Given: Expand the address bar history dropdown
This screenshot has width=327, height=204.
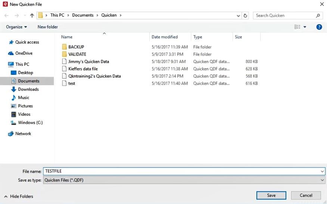Looking at the screenshot, I should pyautogui.click(x=239, y=16).
